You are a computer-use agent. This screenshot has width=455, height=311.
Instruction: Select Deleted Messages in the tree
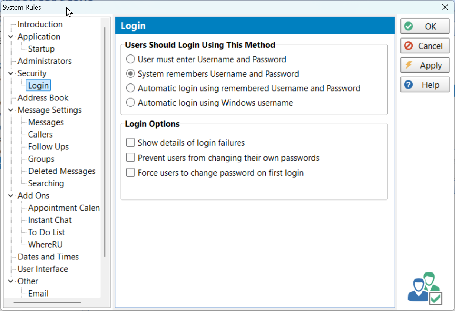coord(62,171)
